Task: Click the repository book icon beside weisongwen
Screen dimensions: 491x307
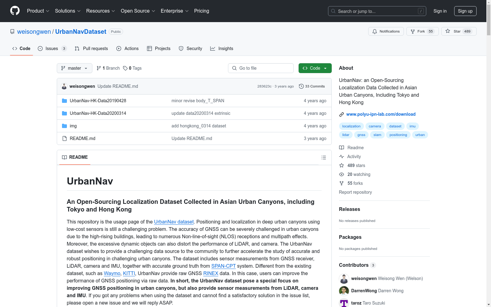Action: tap(12, 32)
